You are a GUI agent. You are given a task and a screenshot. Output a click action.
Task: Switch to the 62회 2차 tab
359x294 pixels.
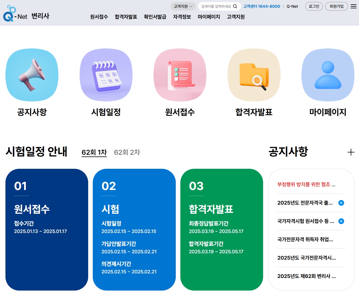(127, 152)
